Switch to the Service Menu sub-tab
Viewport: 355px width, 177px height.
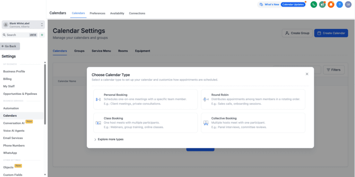point(101,51)
